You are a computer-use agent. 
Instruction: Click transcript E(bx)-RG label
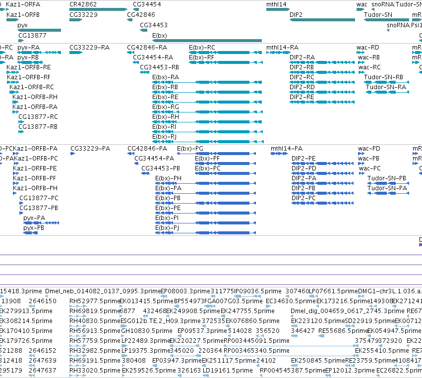point(166,107)
